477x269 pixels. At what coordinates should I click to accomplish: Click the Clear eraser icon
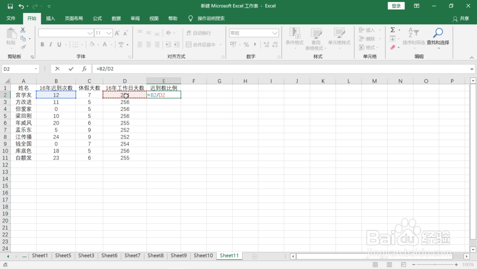[x=393, y=47]
